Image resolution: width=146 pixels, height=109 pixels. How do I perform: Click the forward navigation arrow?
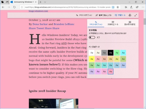9,7
